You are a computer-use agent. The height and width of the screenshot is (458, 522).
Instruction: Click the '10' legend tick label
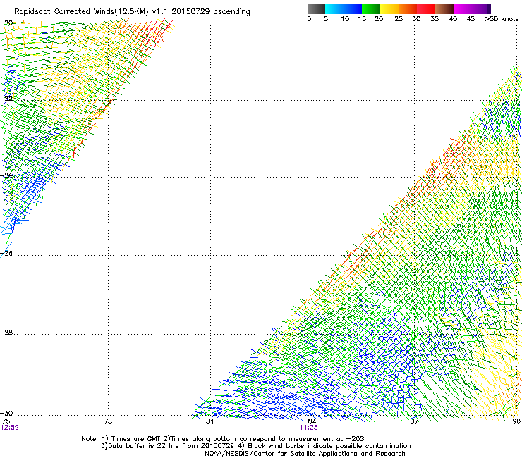(345, 19)
